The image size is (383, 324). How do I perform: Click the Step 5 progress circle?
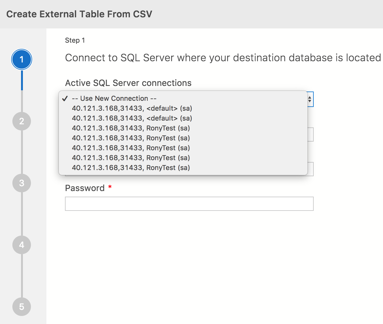[22, 307]
